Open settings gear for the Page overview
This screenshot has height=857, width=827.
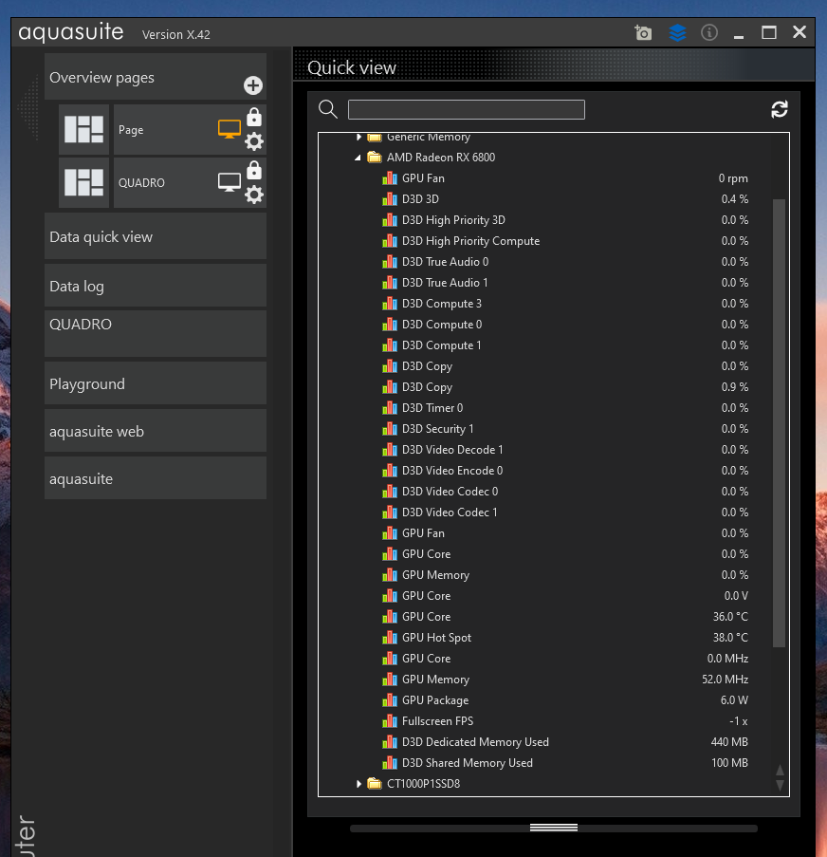pyautogui.click(x=254, y=141)
